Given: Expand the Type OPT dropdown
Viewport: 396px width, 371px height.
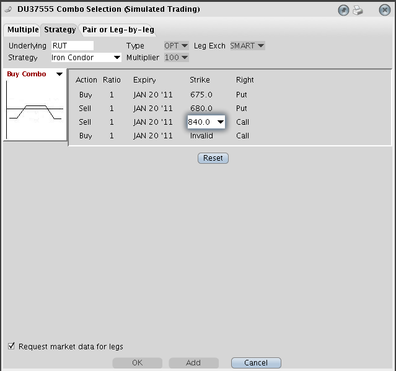Looking at the screenshot, I should click(176, 46).
